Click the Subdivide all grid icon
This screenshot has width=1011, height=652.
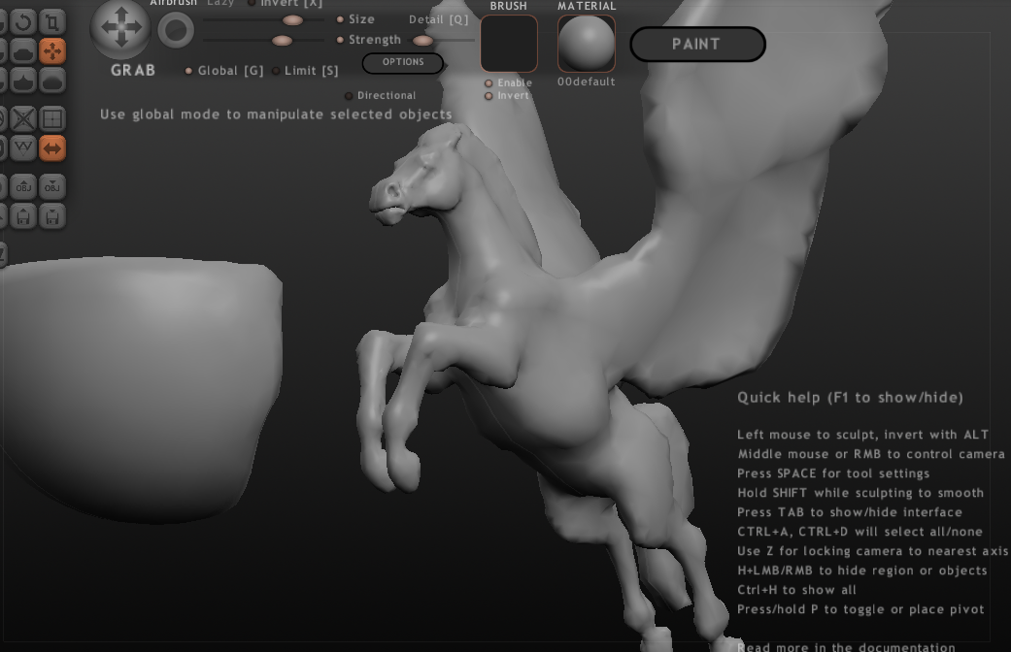52,118
